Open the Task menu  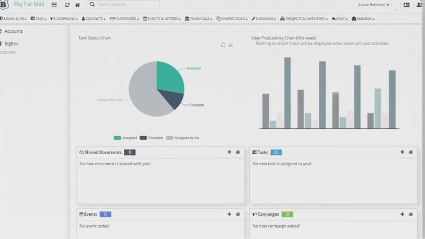(x=38, y=19)
